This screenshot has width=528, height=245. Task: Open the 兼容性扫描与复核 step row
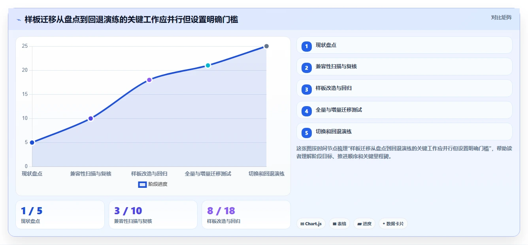[404, 67]
